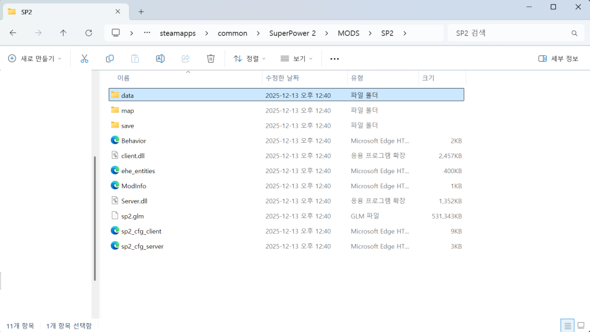The height and width of the screenshot is (332, 590).
Task: Open the 새로 만들기 dropdown
Action: point(35,59)
